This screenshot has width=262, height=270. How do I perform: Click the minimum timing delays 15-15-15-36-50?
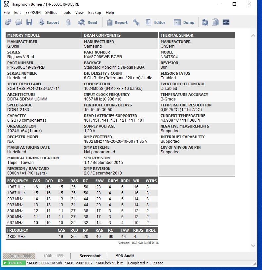click(98, 109)
